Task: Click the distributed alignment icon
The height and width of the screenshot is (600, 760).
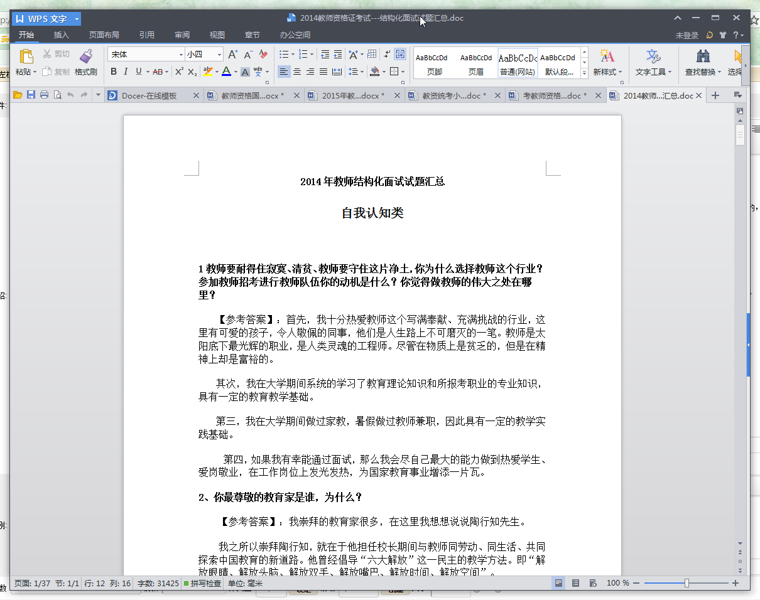Action: [337, 72]
